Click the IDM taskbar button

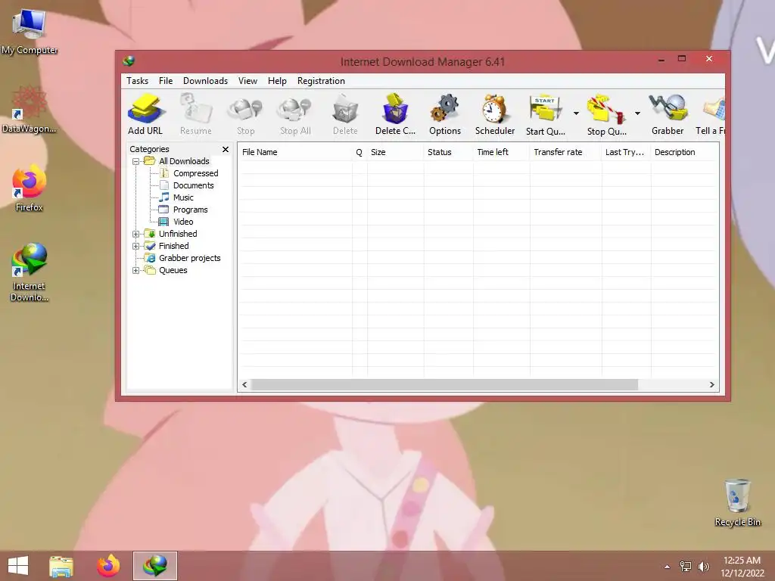tap(154, 566)
